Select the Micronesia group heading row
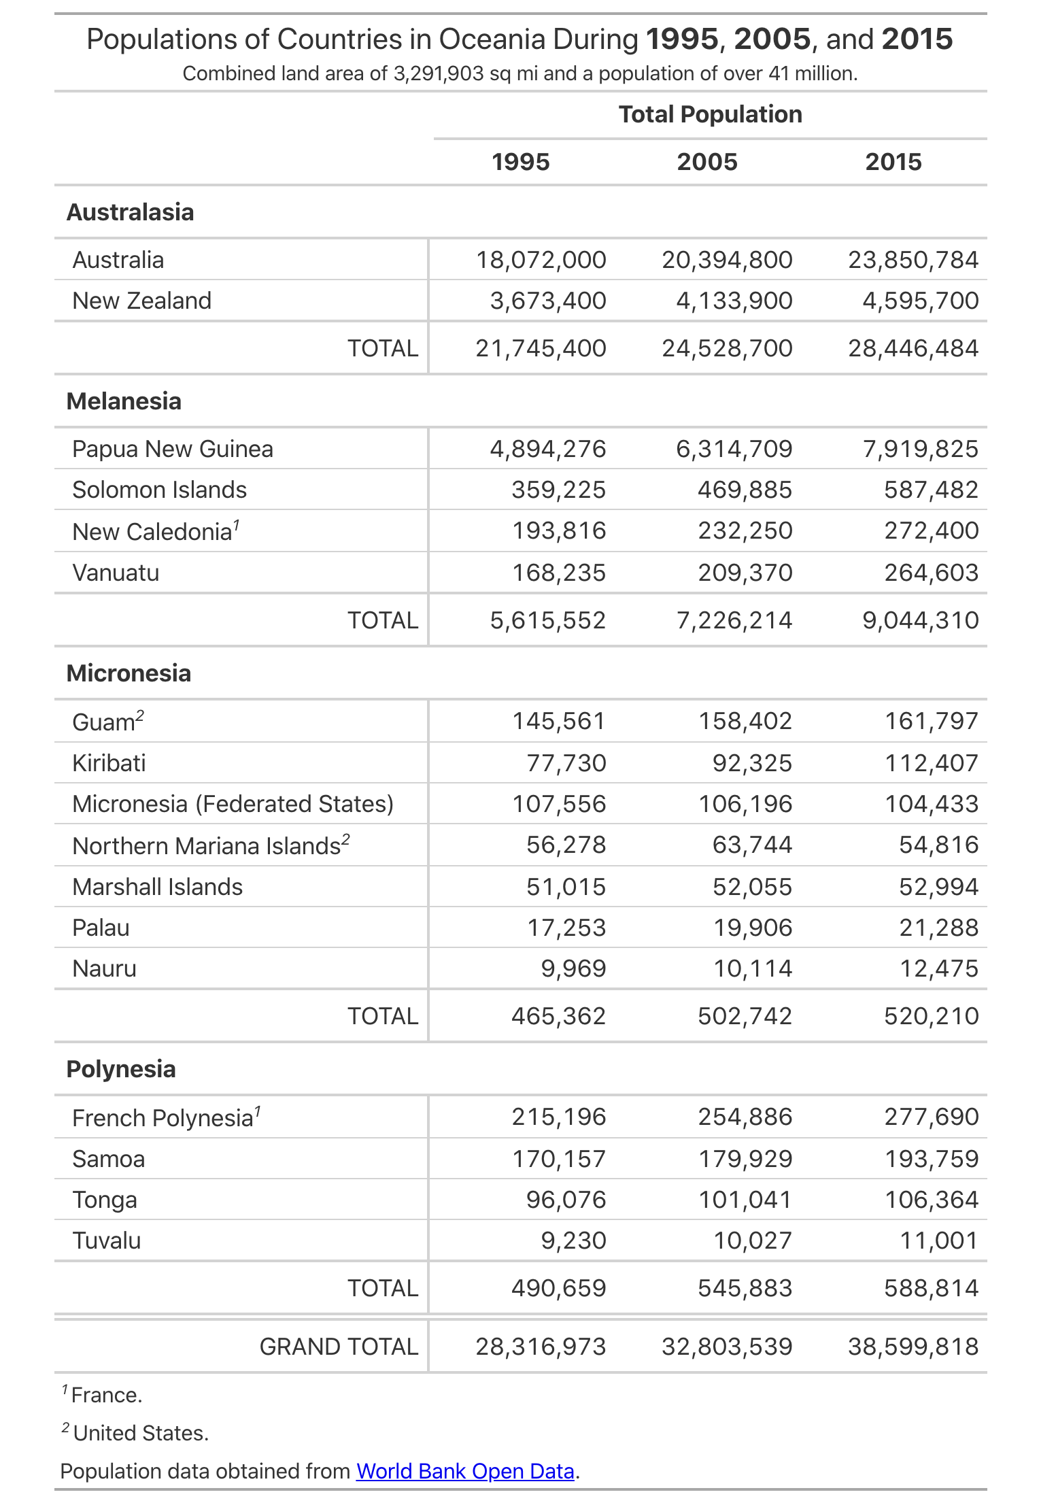 pyautogui.click(x=129, y=673)
